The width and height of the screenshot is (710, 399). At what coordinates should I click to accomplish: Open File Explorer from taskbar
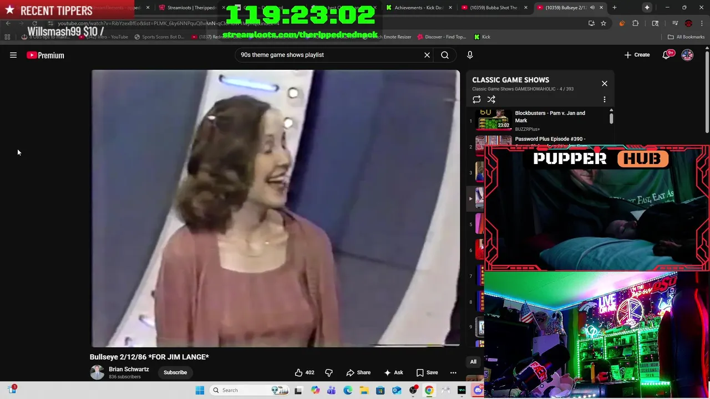[364, 390]
